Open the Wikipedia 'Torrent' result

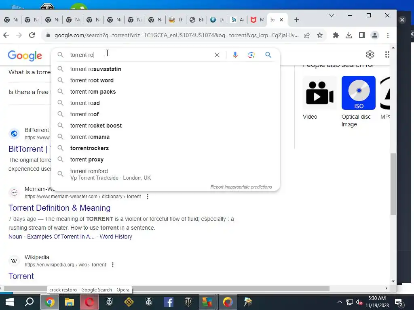tap(21, 276)
